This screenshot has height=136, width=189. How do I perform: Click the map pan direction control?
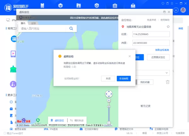tap(109, 94)
